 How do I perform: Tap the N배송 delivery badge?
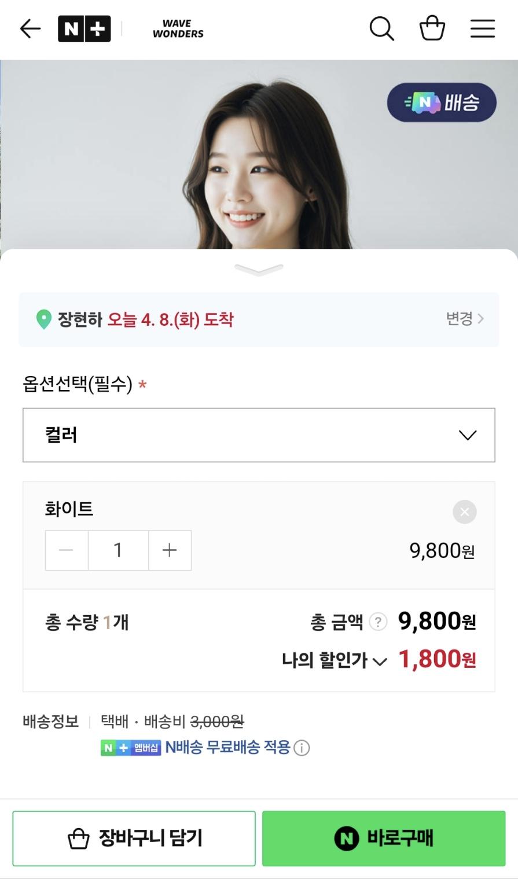(442, 102)
